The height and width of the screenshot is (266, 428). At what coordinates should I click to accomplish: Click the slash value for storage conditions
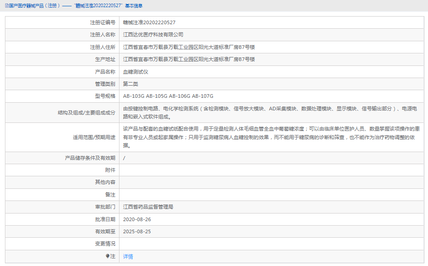pos(124,158)
